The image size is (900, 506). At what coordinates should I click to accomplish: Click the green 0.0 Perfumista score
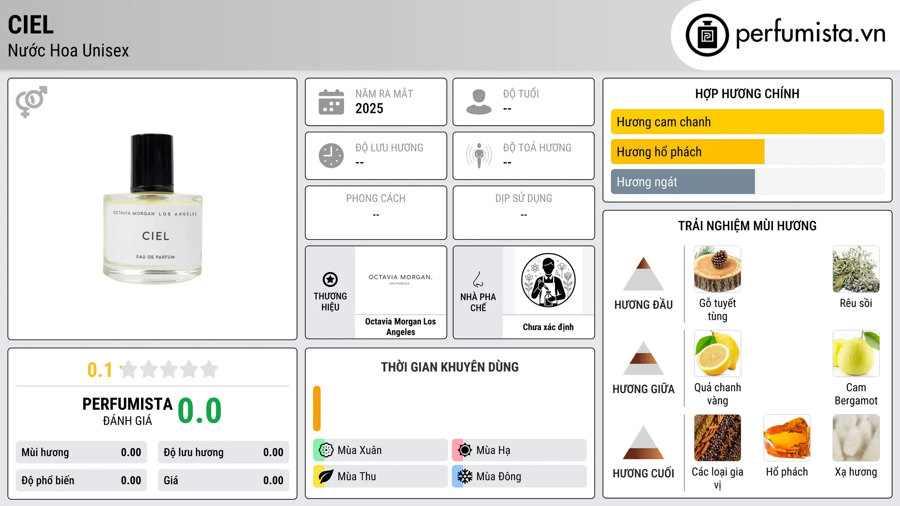coord(200,411)
